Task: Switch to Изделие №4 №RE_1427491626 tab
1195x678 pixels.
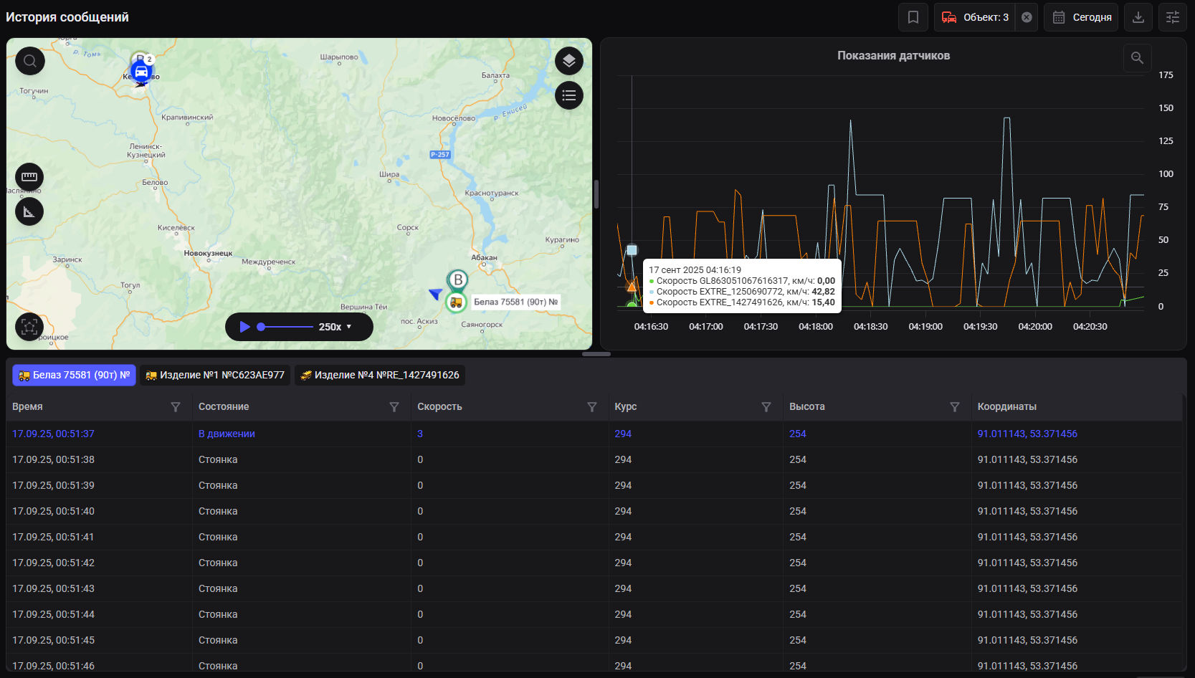Action: [380, 375]
